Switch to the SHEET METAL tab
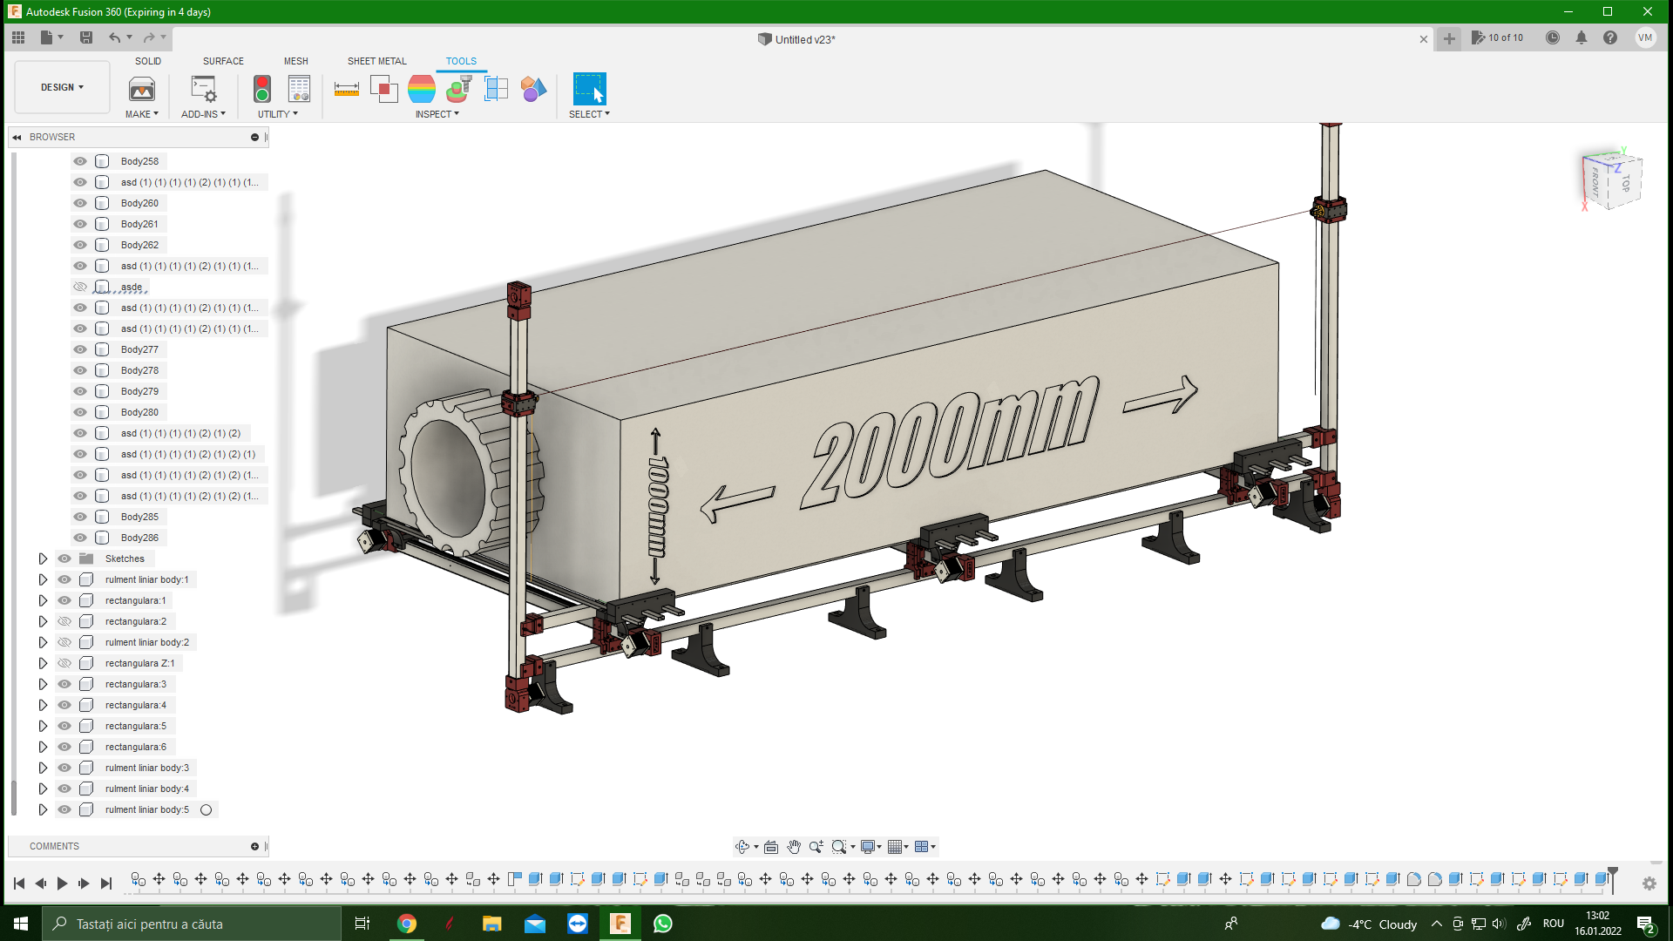 [376, 61]
